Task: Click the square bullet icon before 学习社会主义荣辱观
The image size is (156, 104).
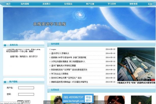Action: coord(50,74)
